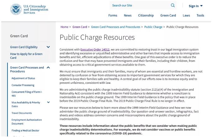
Task: Open the Tools menu
Action: 200,15
